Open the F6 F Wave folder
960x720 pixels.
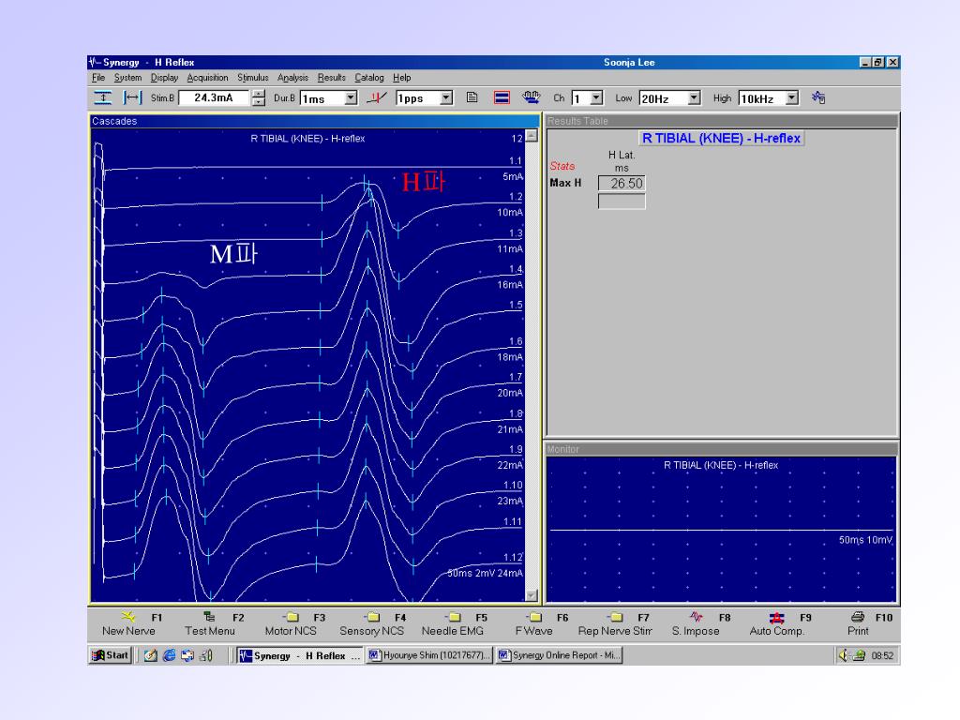point(534,617)
